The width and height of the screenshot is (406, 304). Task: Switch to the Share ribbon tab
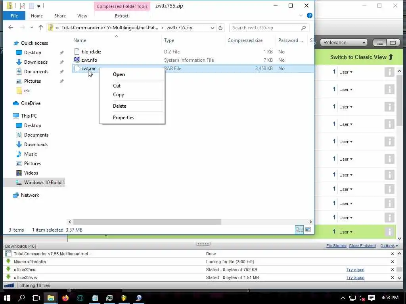pyautogui.click(x=60, y=16)
